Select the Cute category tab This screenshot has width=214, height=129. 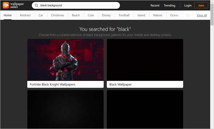(x=91, y=15)
